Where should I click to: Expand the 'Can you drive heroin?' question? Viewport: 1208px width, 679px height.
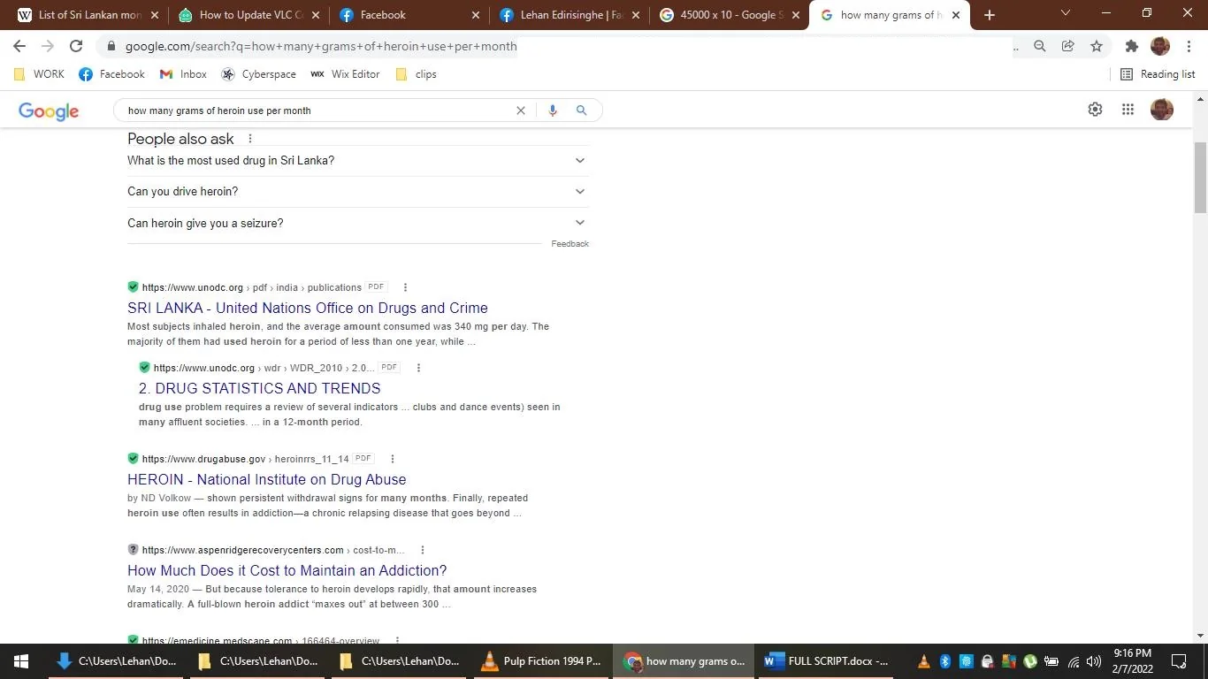[x=358, y=192]
